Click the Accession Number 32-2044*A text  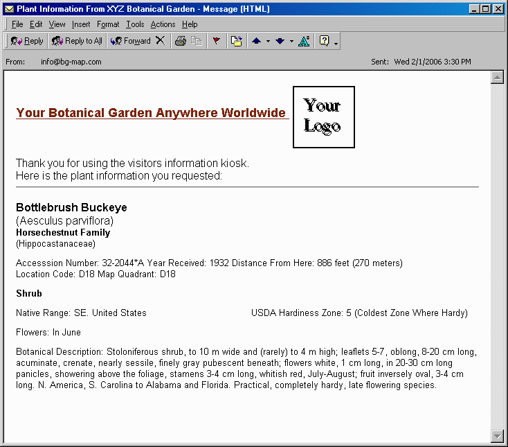[80, 263]
